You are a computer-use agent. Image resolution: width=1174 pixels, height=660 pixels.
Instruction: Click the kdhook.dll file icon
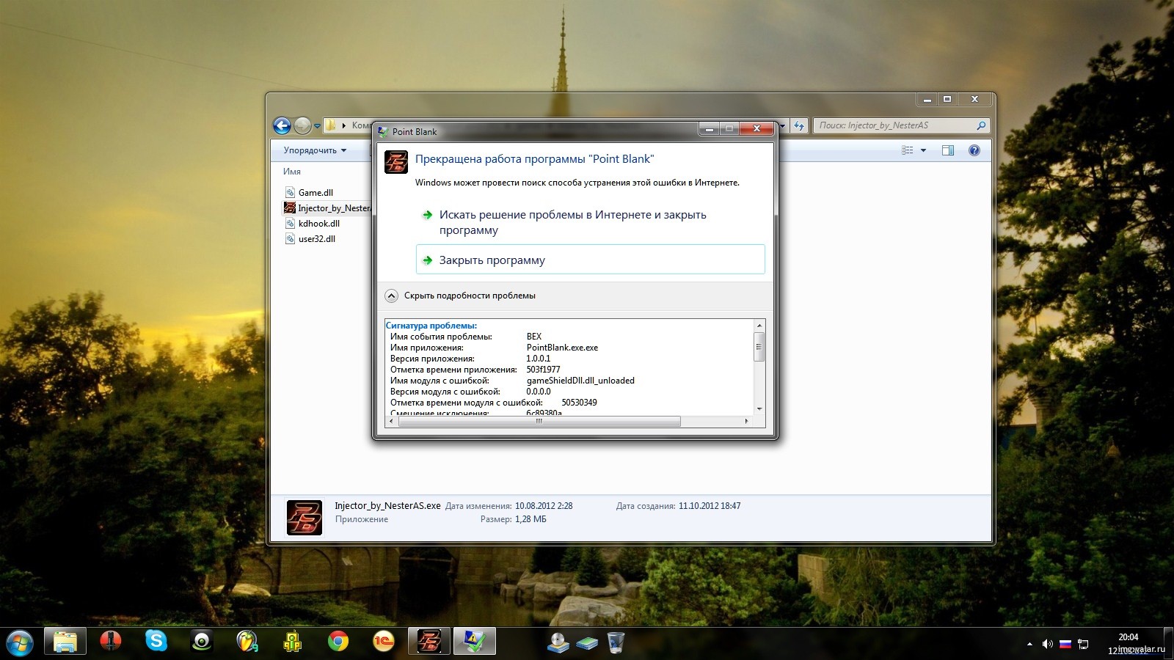pos(290,224)
